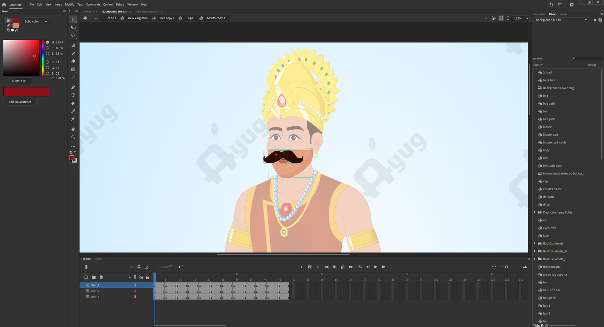Open the Modify menu

coord(69,5)
